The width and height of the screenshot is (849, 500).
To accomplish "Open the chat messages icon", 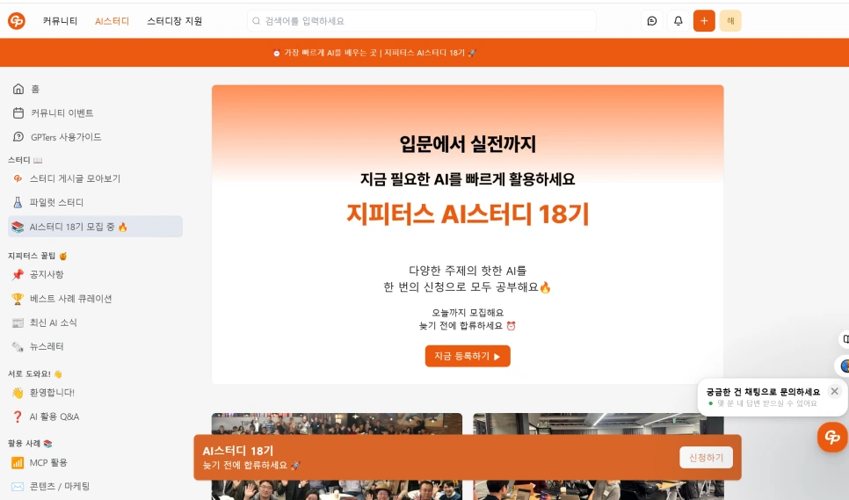I will point(652,21).
